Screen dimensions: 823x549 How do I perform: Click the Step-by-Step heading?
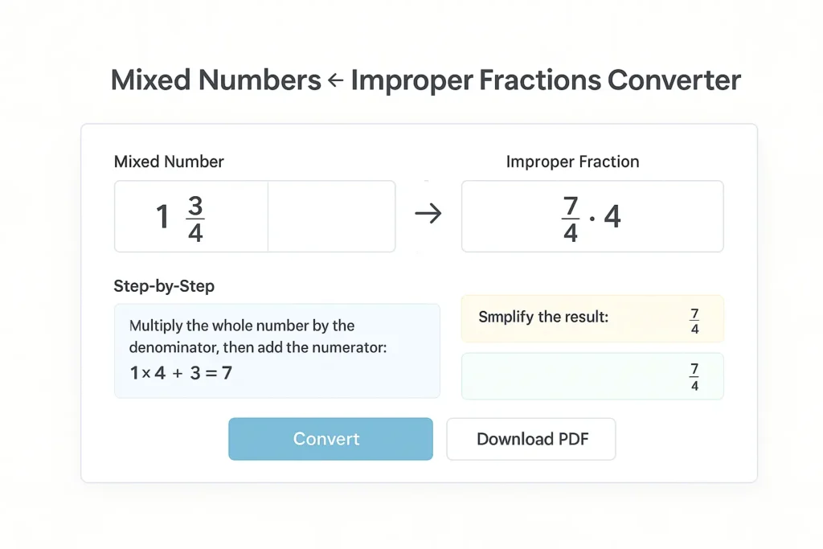pyautogui.click(x=164, y=286)
